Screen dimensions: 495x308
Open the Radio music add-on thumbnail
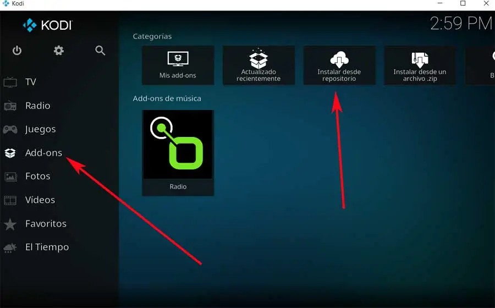[178, 145]
